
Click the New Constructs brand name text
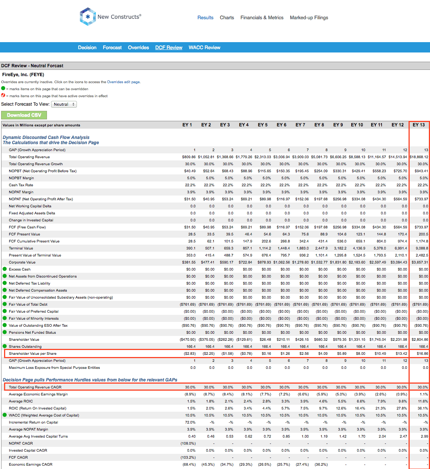tap(119, 17)
